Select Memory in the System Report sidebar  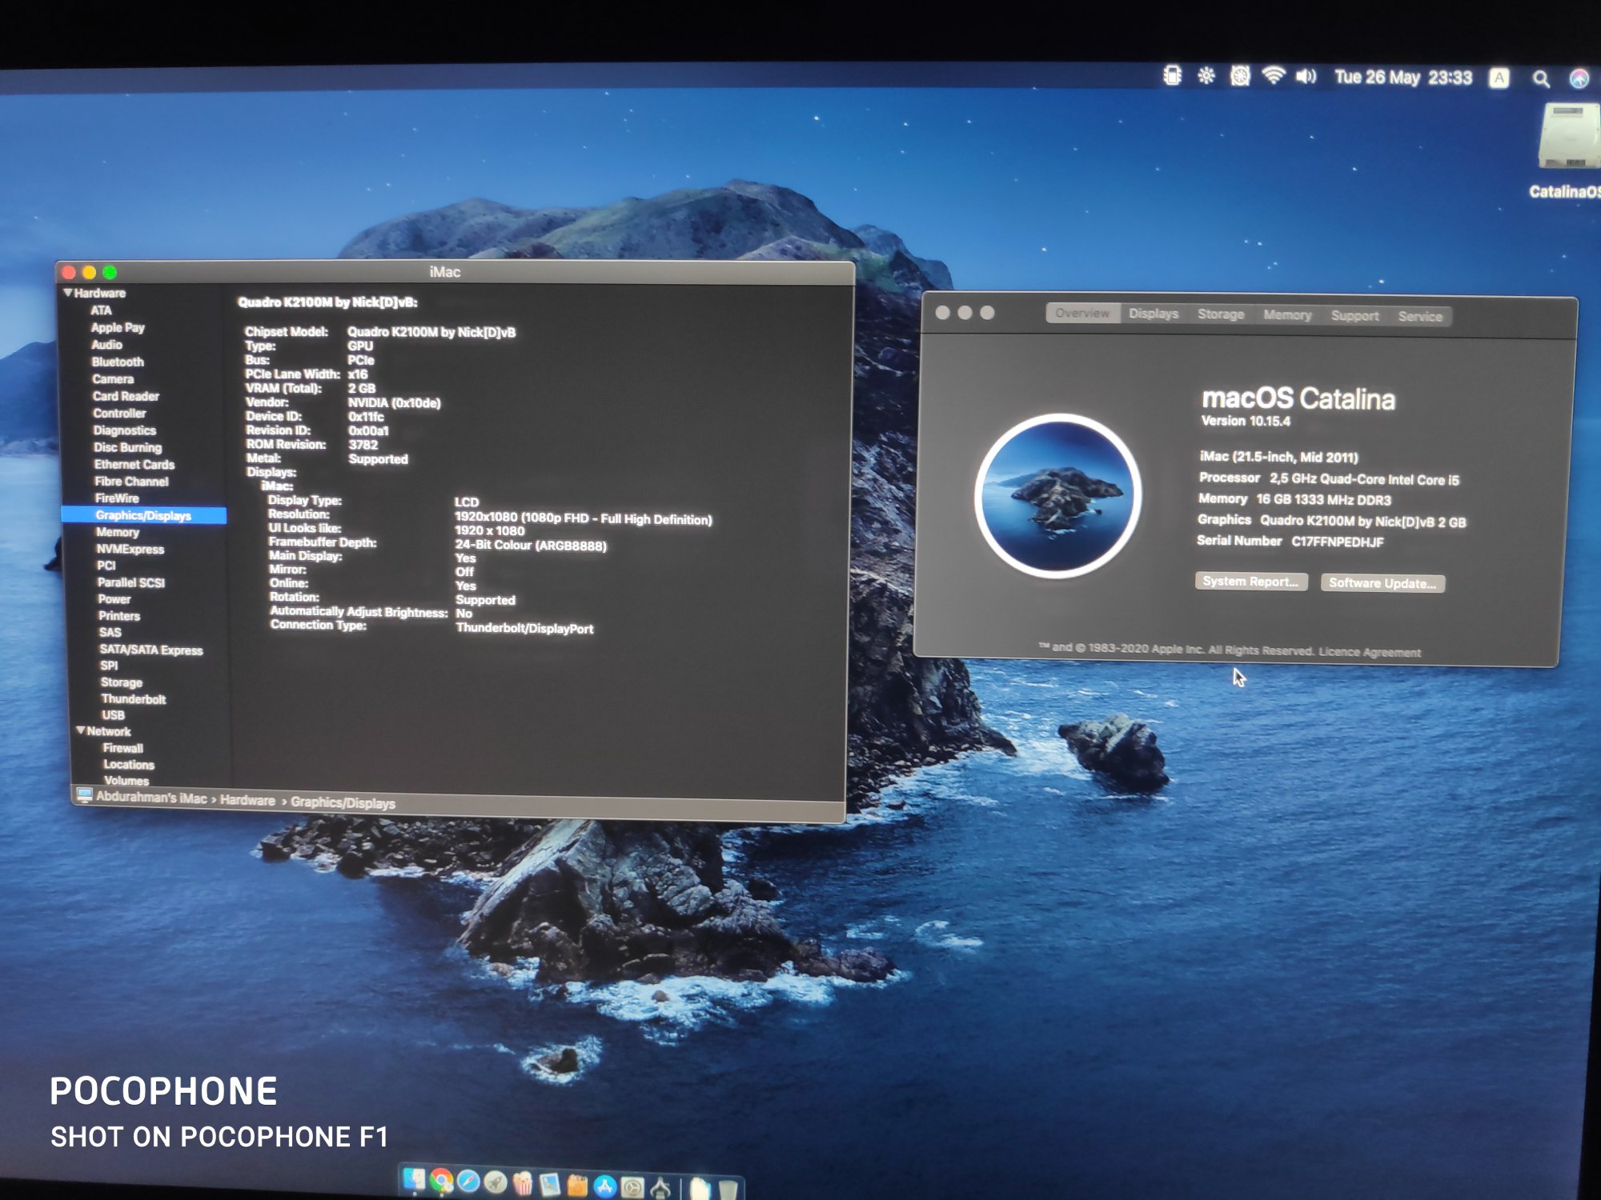point(117,532)
